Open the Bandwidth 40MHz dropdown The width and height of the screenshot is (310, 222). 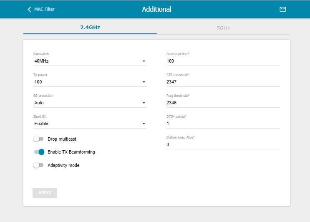click(90, 61)
